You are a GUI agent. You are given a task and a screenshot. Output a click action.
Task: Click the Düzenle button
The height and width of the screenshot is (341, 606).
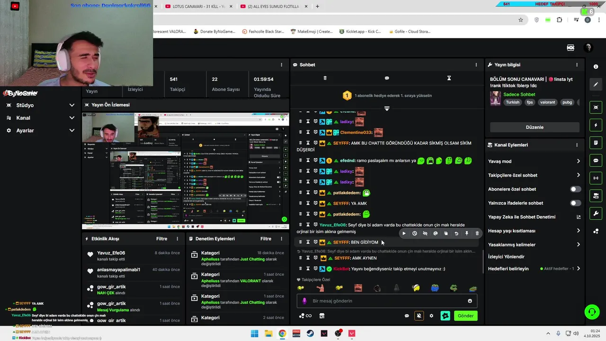[x=535, y=127]
